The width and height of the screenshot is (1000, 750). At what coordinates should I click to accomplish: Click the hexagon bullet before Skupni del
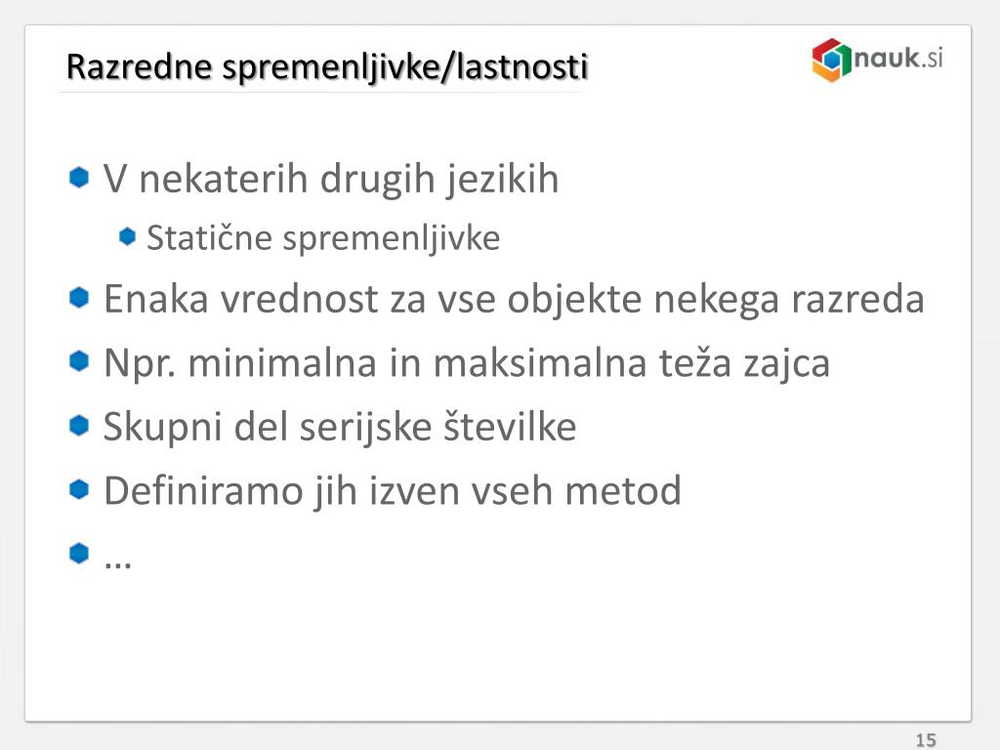[x=79, y=425]
